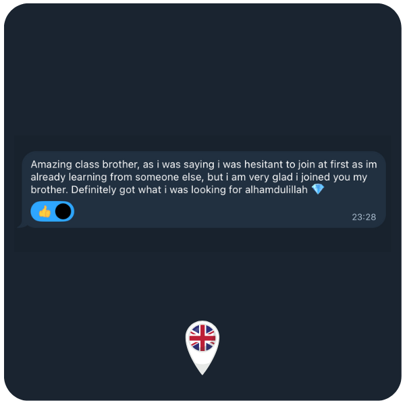Click the UK flag inside the location pin
Viewport: 405px width, 405px height.
click(202, 338)
